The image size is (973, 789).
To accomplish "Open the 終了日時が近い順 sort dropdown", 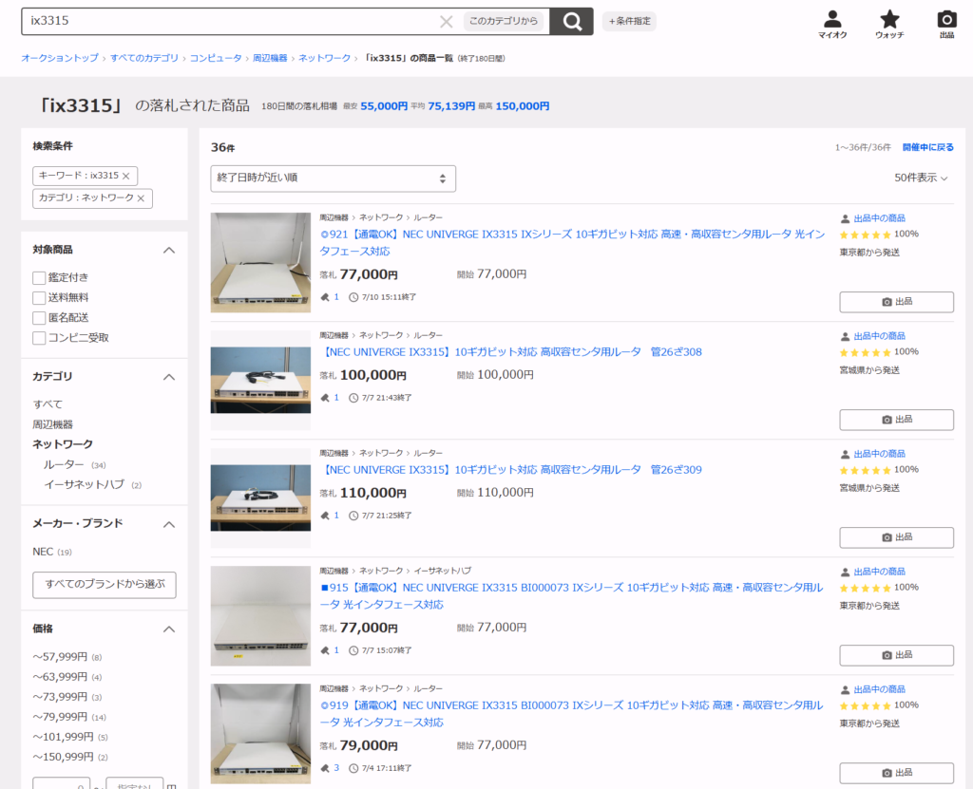I will pyautogui.click(x=334, y=178).
